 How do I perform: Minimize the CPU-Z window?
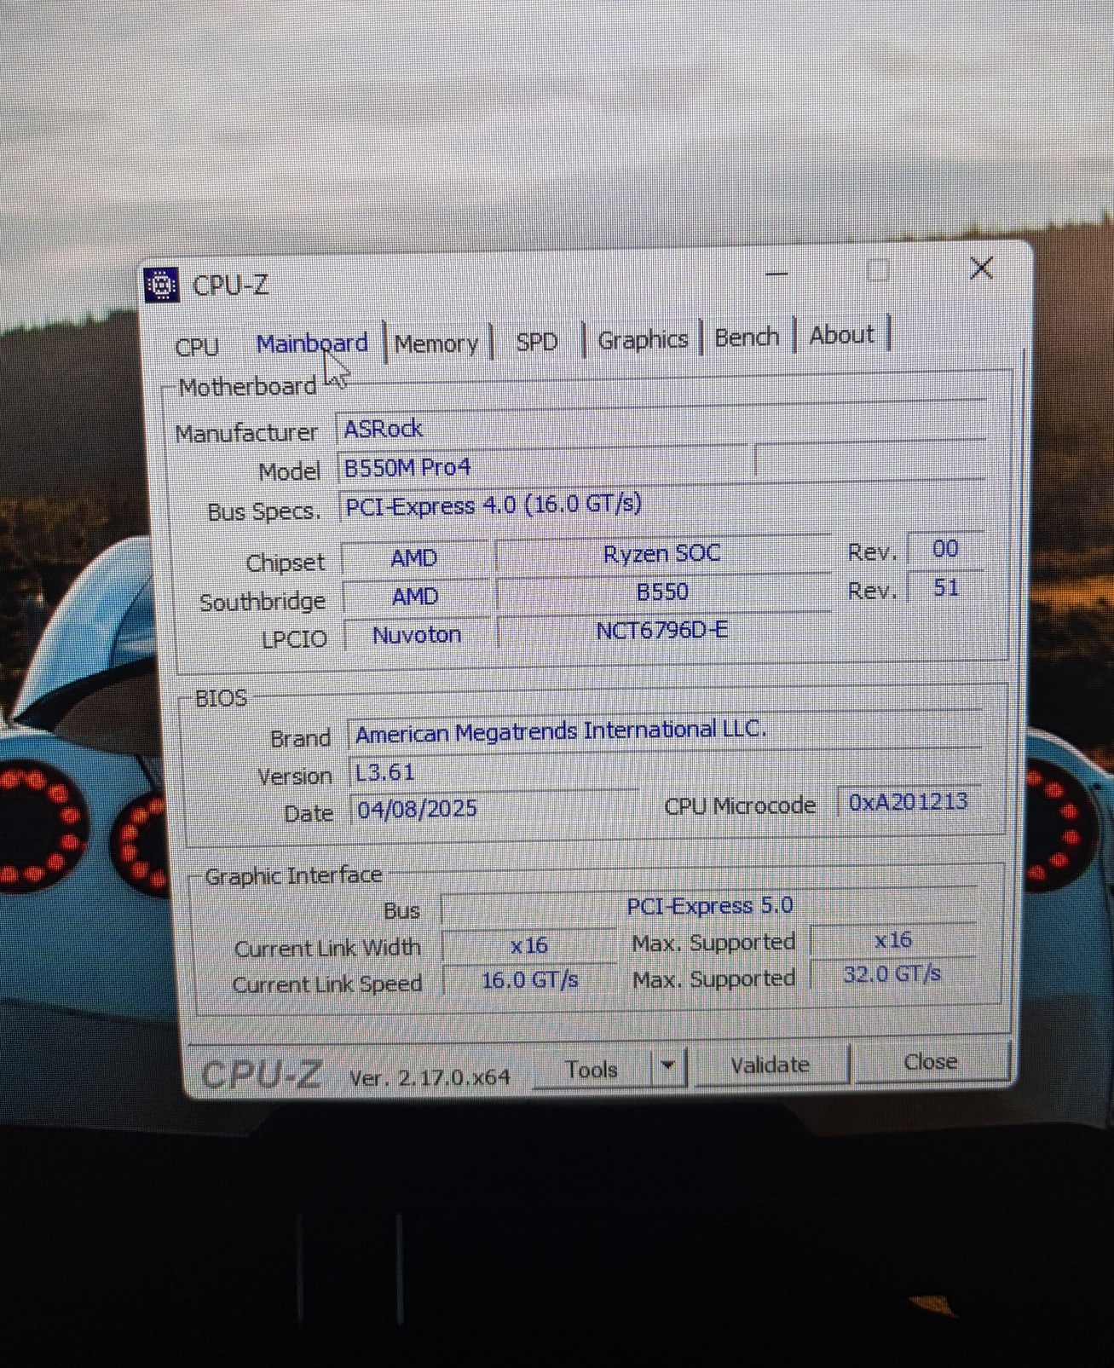[776, 274]
